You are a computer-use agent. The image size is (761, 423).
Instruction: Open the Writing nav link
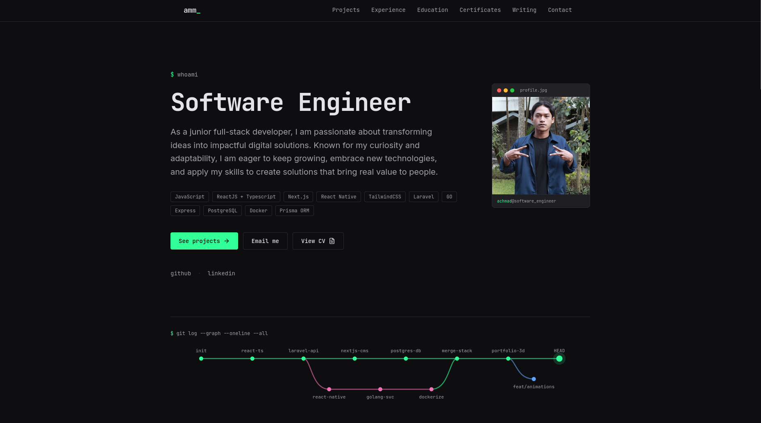pyautogui.click(x=524, y=10)
